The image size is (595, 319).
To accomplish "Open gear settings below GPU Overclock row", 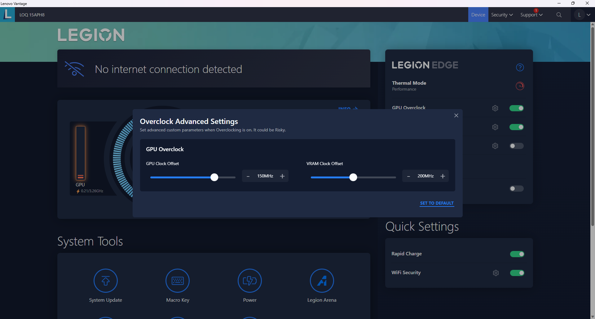I will click(x=495, y=127).
